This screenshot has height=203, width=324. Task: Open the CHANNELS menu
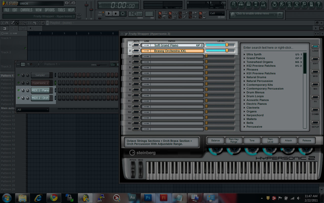point(26,10)
